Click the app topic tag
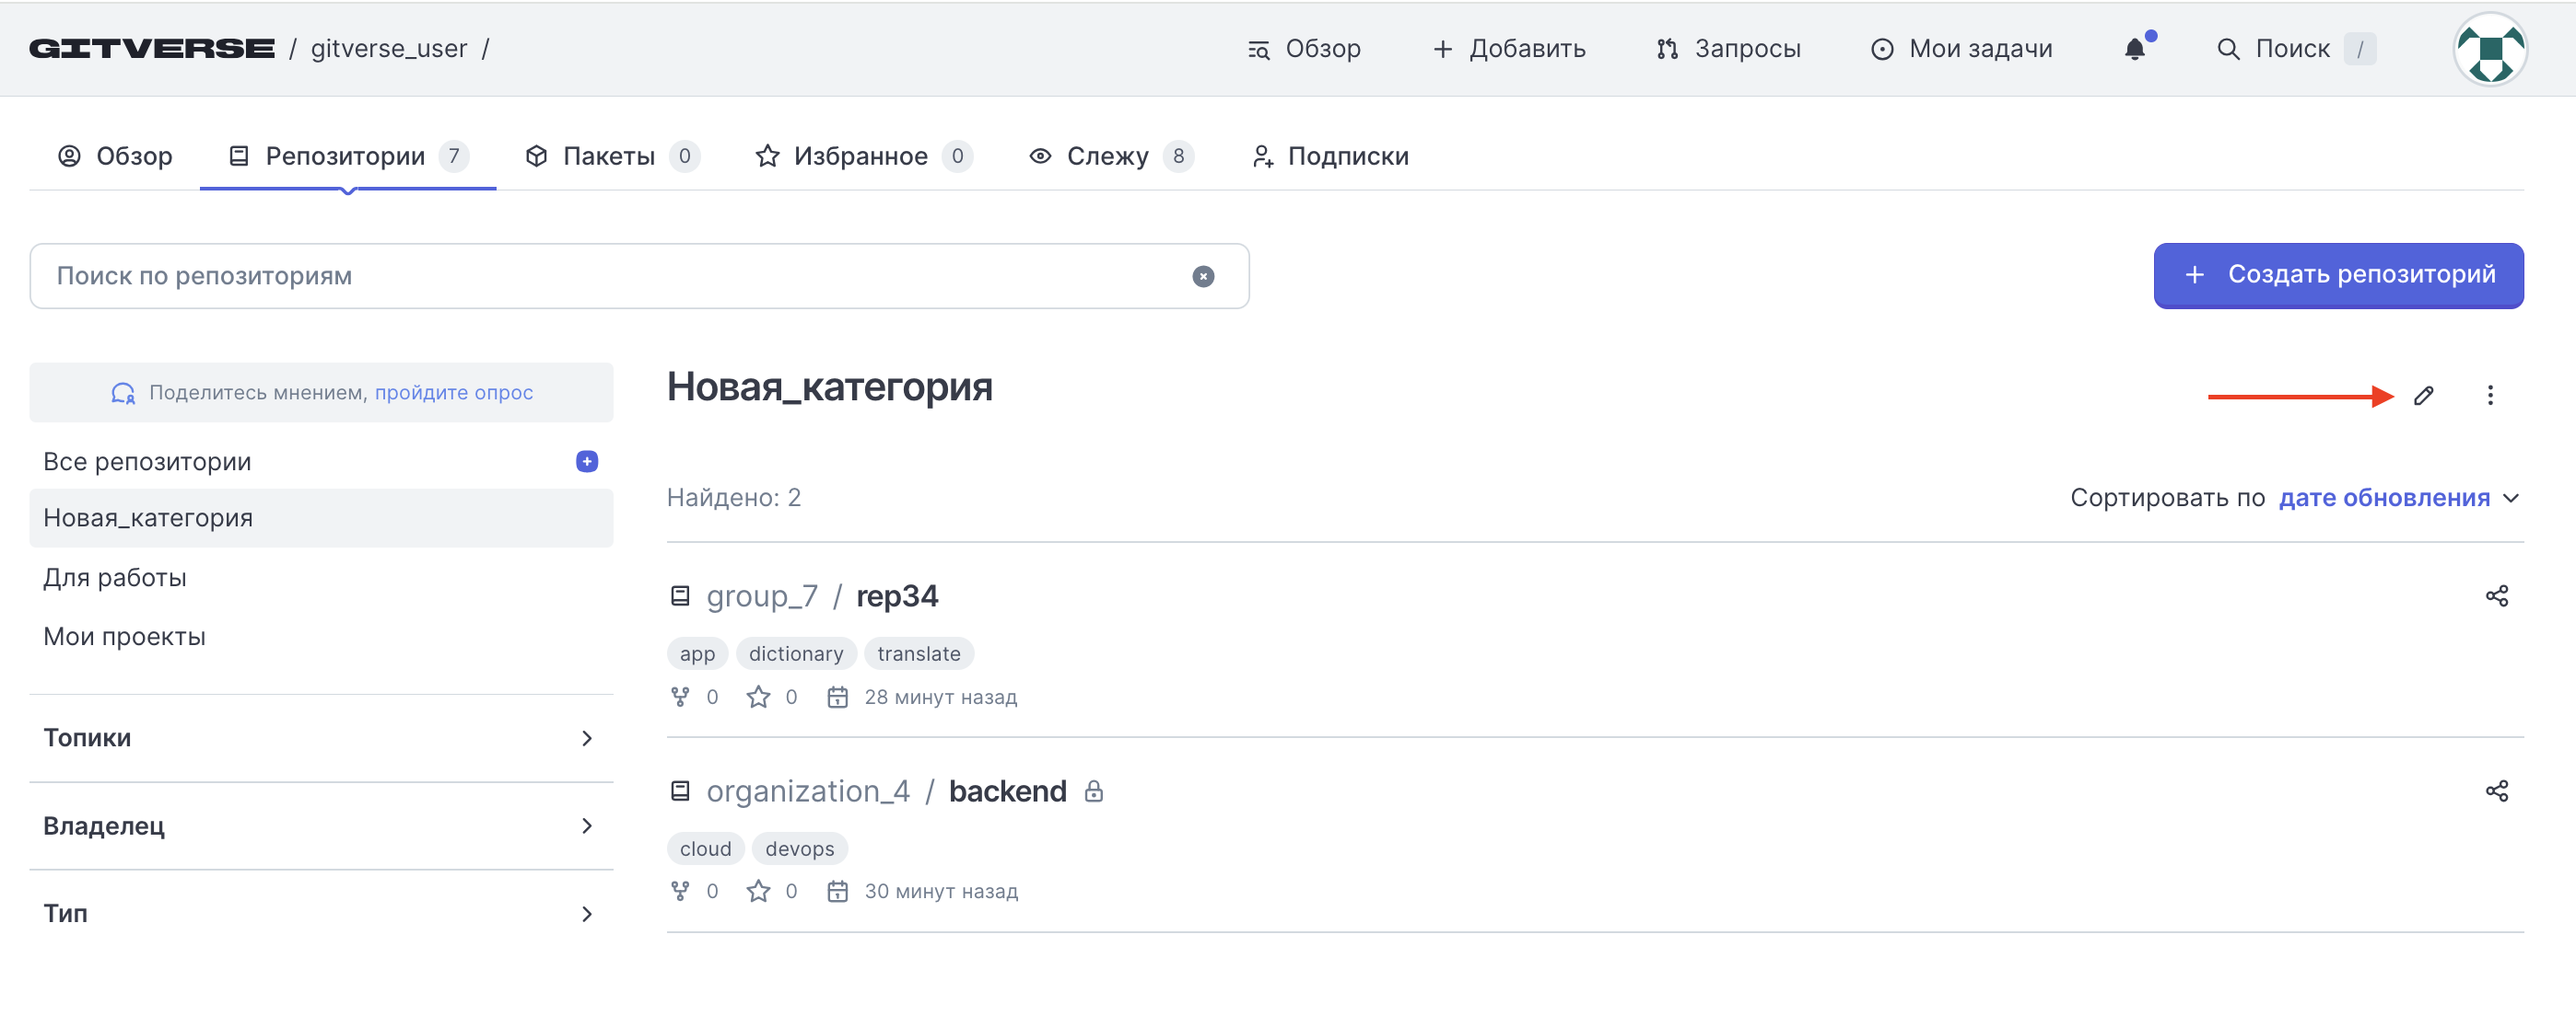The image size is (2576, 1027). (x=697, y=653)
